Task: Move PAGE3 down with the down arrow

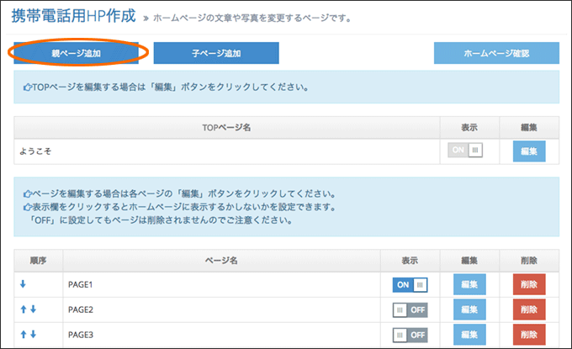Action: click(x=33, y=334)
